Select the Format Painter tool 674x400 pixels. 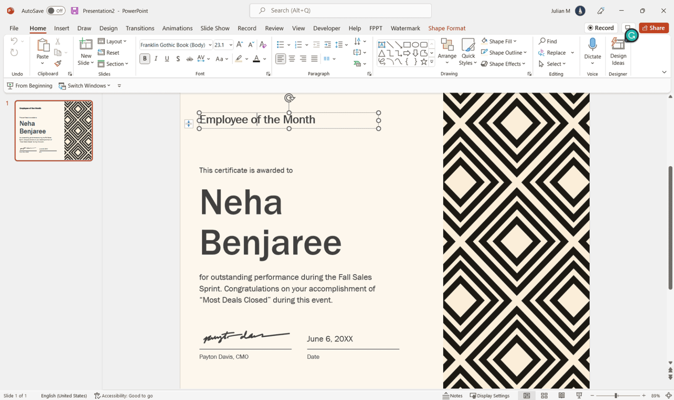[58, 63]
